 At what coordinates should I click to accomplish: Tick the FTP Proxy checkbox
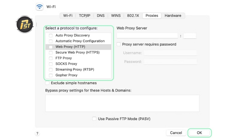point(51,58)
